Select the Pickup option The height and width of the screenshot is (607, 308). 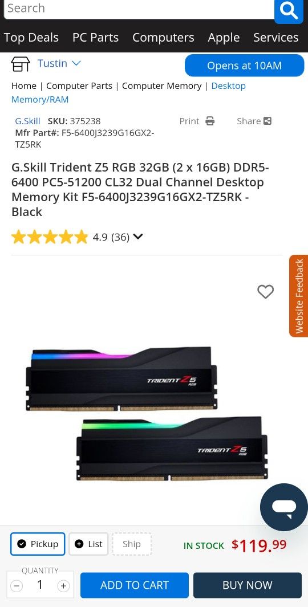pyautogui.click(x=38, y=544)
